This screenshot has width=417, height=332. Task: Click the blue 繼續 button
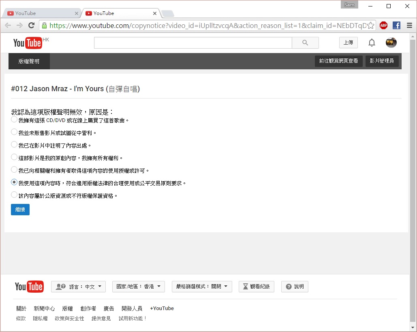point(20,210)
